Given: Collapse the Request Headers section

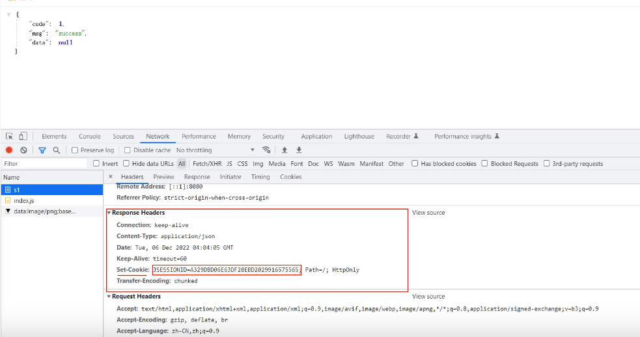Looking at the screenshot, I should (109, 296).
